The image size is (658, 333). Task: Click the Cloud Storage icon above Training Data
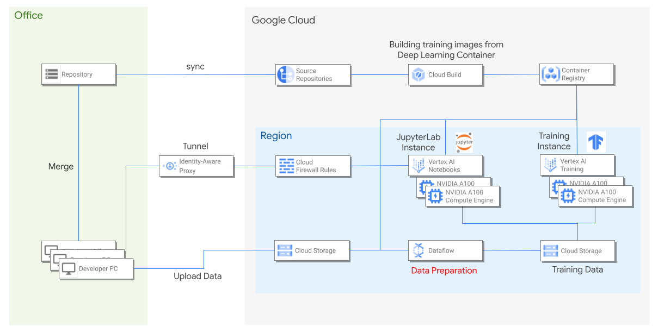pyautogui.click(x=550, y=251)
